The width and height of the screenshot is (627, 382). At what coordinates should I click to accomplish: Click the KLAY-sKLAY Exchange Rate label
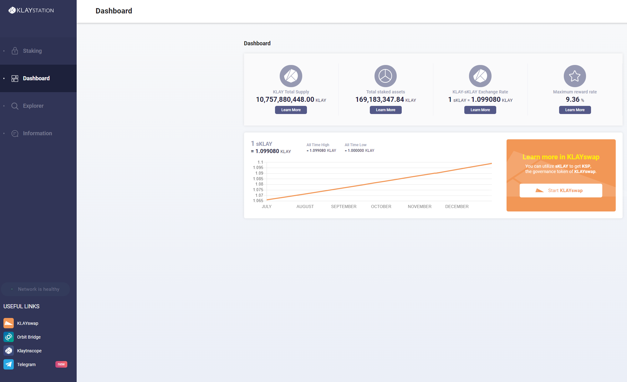[480, 92]
